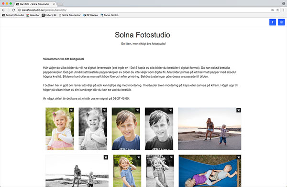
Task: Add the color girl in blue shirt photo to cart
Action: pyautogui.click(x=139, y=157)
